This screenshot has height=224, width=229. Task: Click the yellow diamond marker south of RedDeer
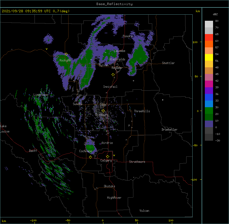[113, 75]
